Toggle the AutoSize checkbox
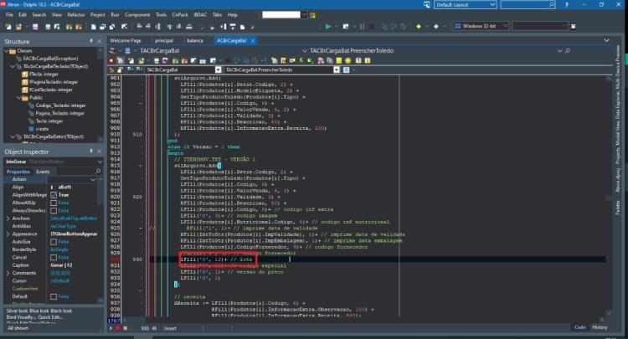The height and width of the screenshot is (339, 628). (54, 242)
